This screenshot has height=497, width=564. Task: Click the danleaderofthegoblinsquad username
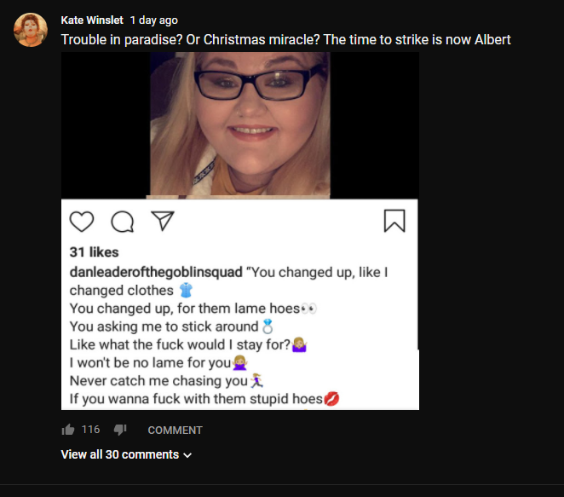tap(156, 273)
